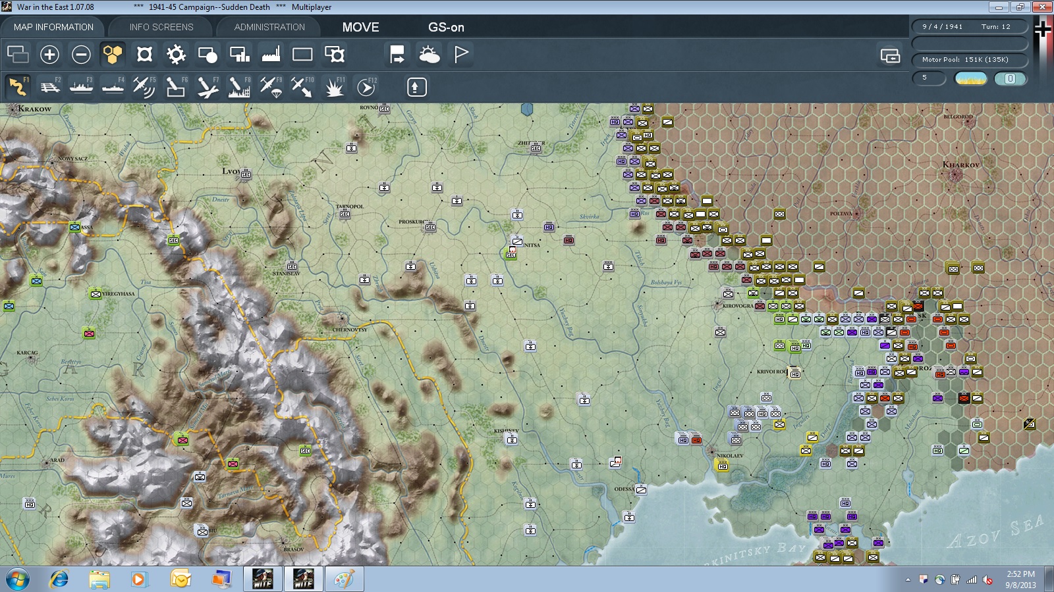This screenshot has width=1054, height=592.
Task: Click the wheat field weather indicator
Action: point(971,78)
